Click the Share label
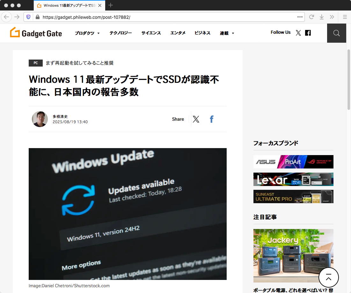 [178, 119]
